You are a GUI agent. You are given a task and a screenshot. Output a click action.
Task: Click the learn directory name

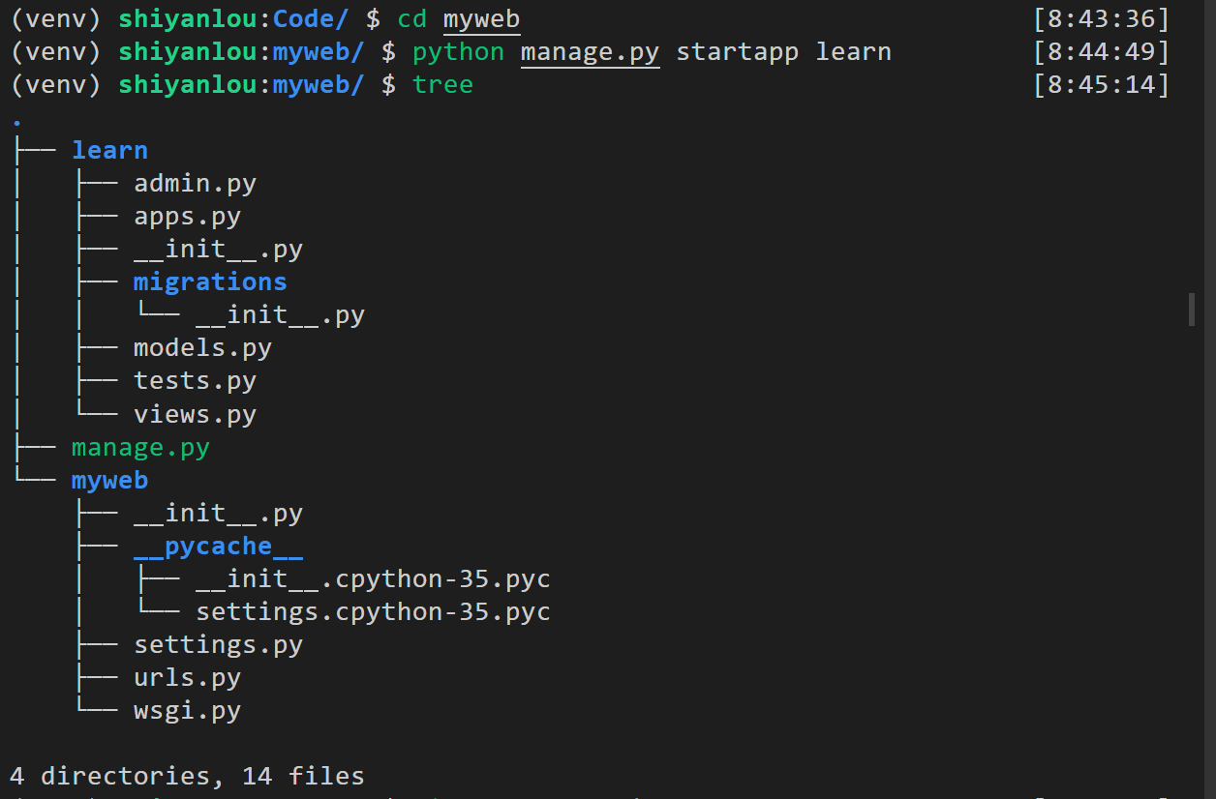pos(109,150)
